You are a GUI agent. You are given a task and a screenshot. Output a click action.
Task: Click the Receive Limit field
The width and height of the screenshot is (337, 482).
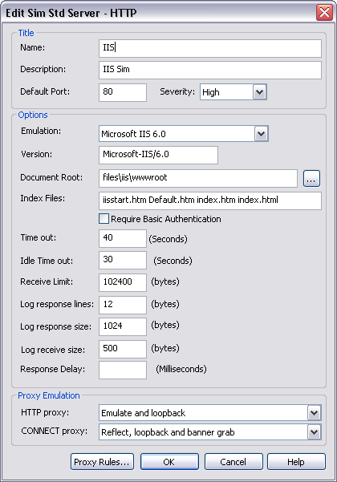(123, 282)
